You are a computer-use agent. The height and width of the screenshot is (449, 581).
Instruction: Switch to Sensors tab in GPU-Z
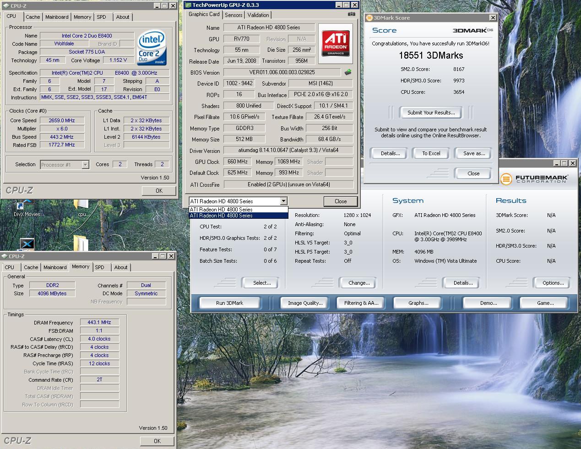click(233, 15)
